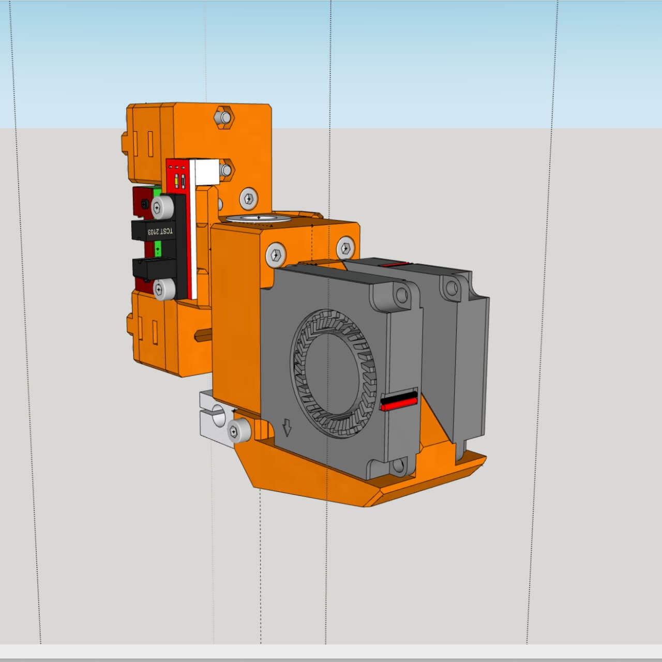This screenshot has width=662, height=662.
Task: Click the filament entry hole on top
Action: 259,219
